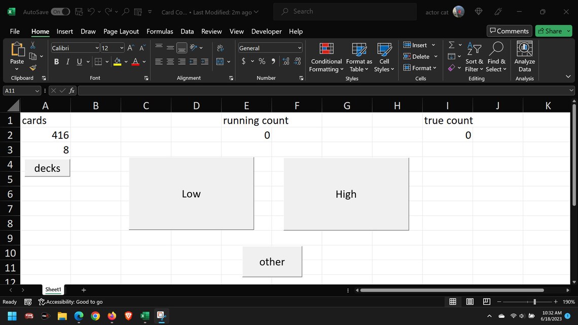578x325 pixels.
Task: Expand the Number Format dropdown showing General
Action: tap(299, 47)
